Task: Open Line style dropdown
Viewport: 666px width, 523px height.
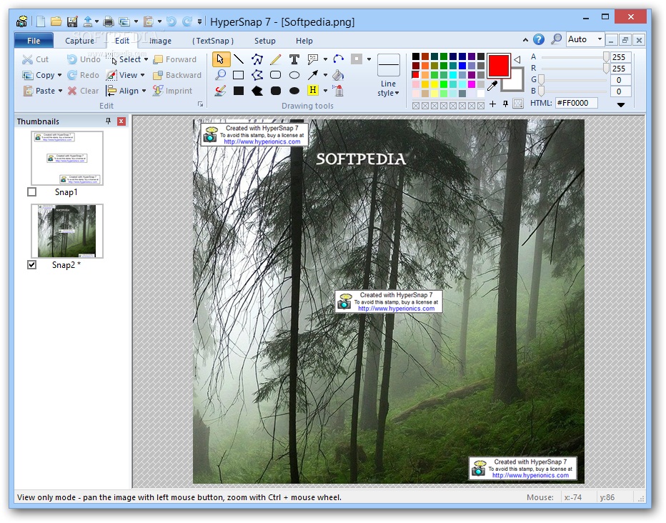Action: click(388, 89)
